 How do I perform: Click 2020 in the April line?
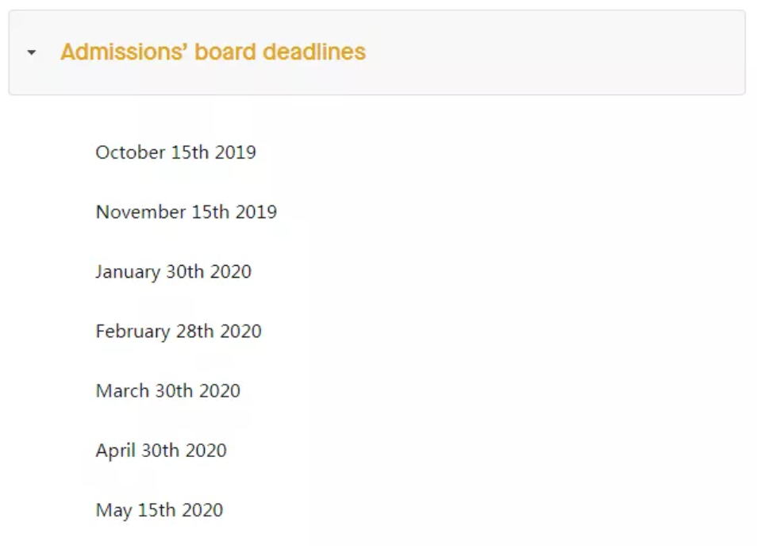206,451
